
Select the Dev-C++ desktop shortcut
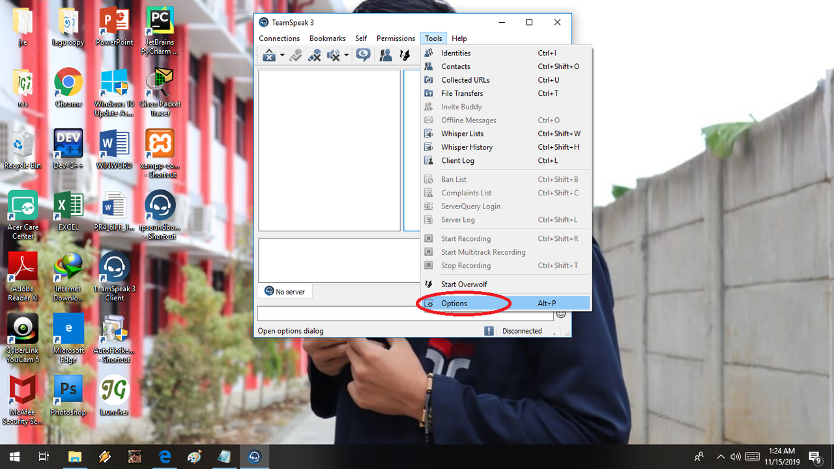coord(68,150)
